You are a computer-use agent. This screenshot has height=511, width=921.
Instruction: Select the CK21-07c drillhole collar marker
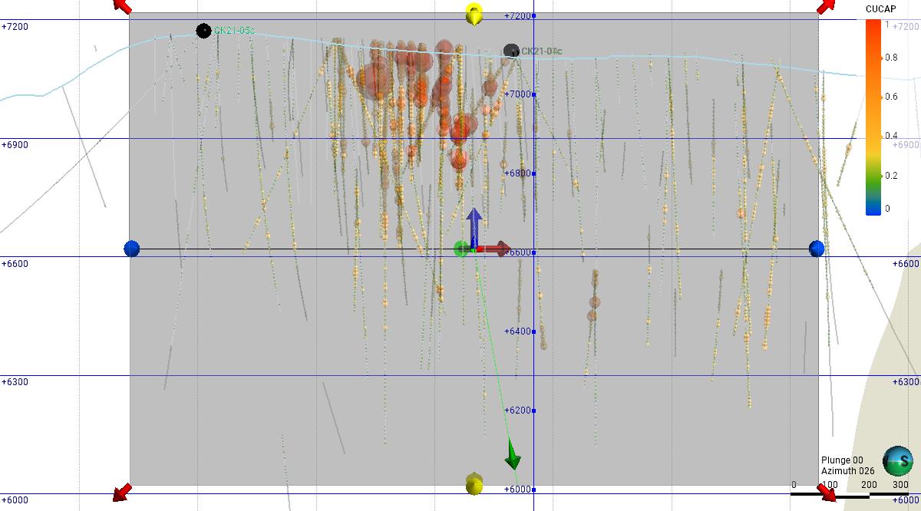coord(511,51)
